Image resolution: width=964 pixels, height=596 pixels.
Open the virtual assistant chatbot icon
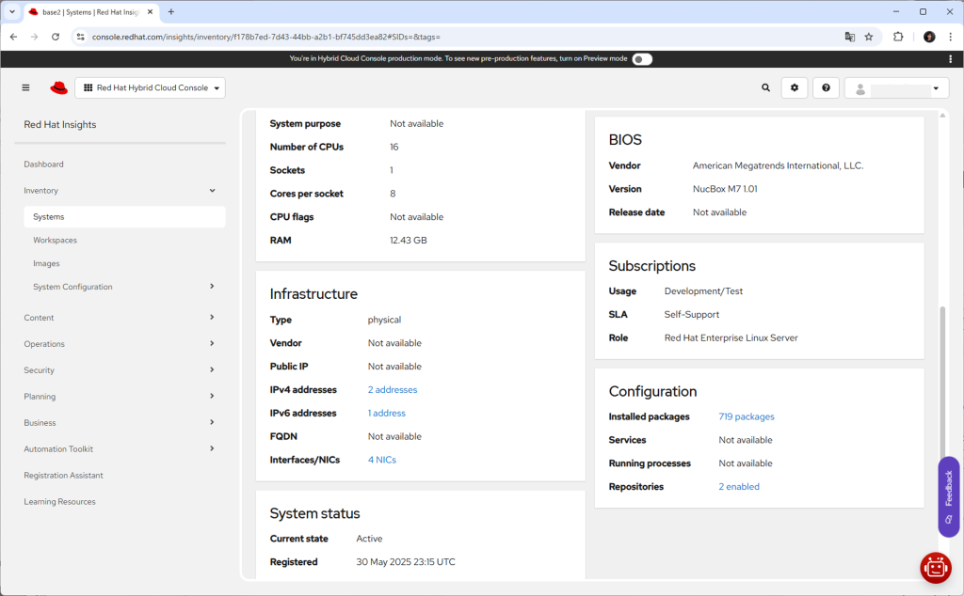tap(935, 567)
